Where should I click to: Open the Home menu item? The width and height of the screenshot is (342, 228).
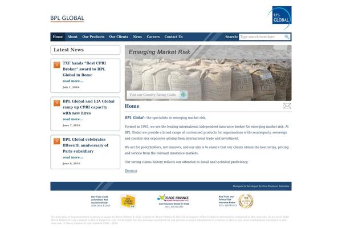pos(58,37)
